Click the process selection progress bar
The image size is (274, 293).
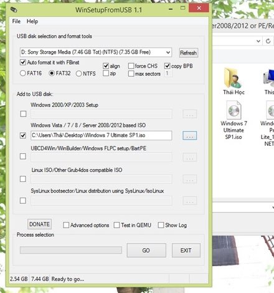pos(71,250)
